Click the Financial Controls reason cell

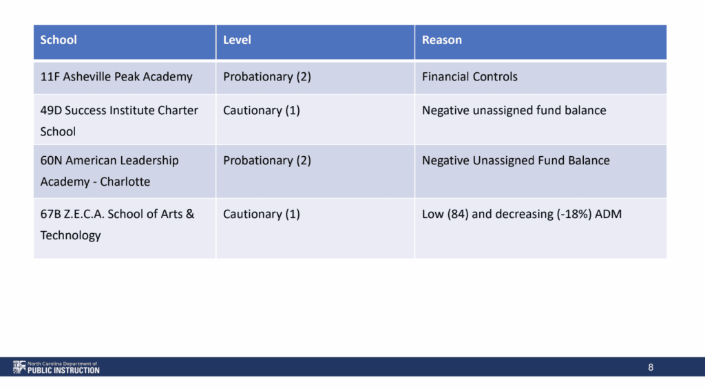470,77
